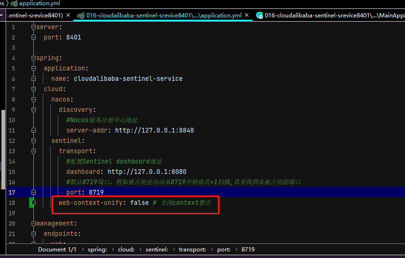This screenshot has height=258, width=405.
Task: Close the partially hidden sentinel-srevice8401 tab
Action: point(68,15)
